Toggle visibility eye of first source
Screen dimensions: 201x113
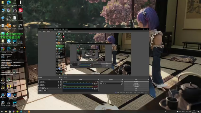tap(59, 81)
